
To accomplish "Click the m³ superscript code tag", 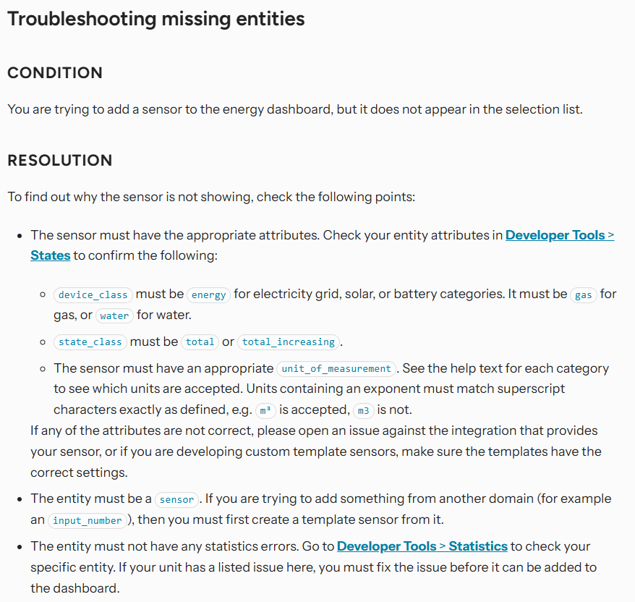I will click(x=265, y=410).
